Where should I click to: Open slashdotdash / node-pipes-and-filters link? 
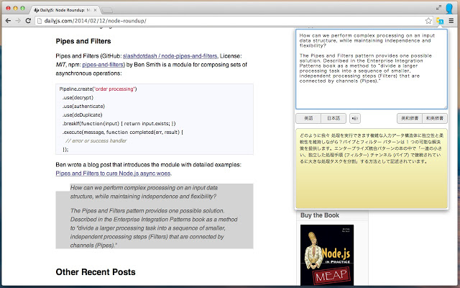click(x=170, y=56)
